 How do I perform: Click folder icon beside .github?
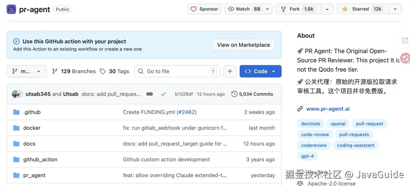tap(16, 112)
